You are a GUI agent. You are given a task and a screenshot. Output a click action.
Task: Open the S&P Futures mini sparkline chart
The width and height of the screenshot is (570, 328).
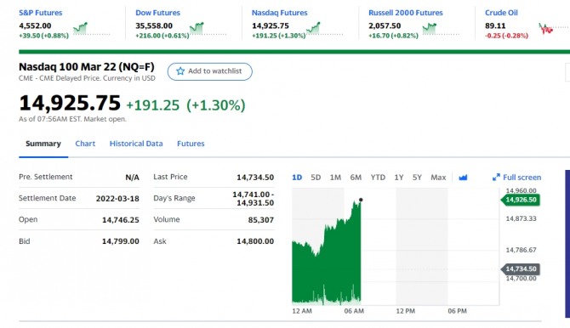coord(81,28)
